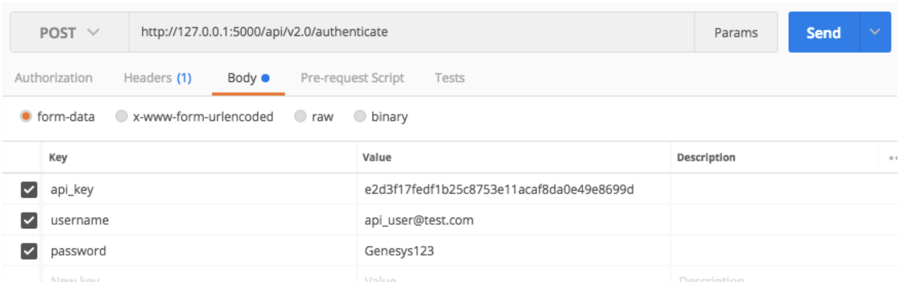Screen dimensions: 901x282
Task: Open the POST method dropdown
Action: [x=69, y=32]
